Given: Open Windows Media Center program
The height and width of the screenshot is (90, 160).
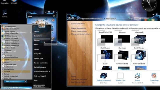Looking at the screenshot, I should [x=12, y=43].
